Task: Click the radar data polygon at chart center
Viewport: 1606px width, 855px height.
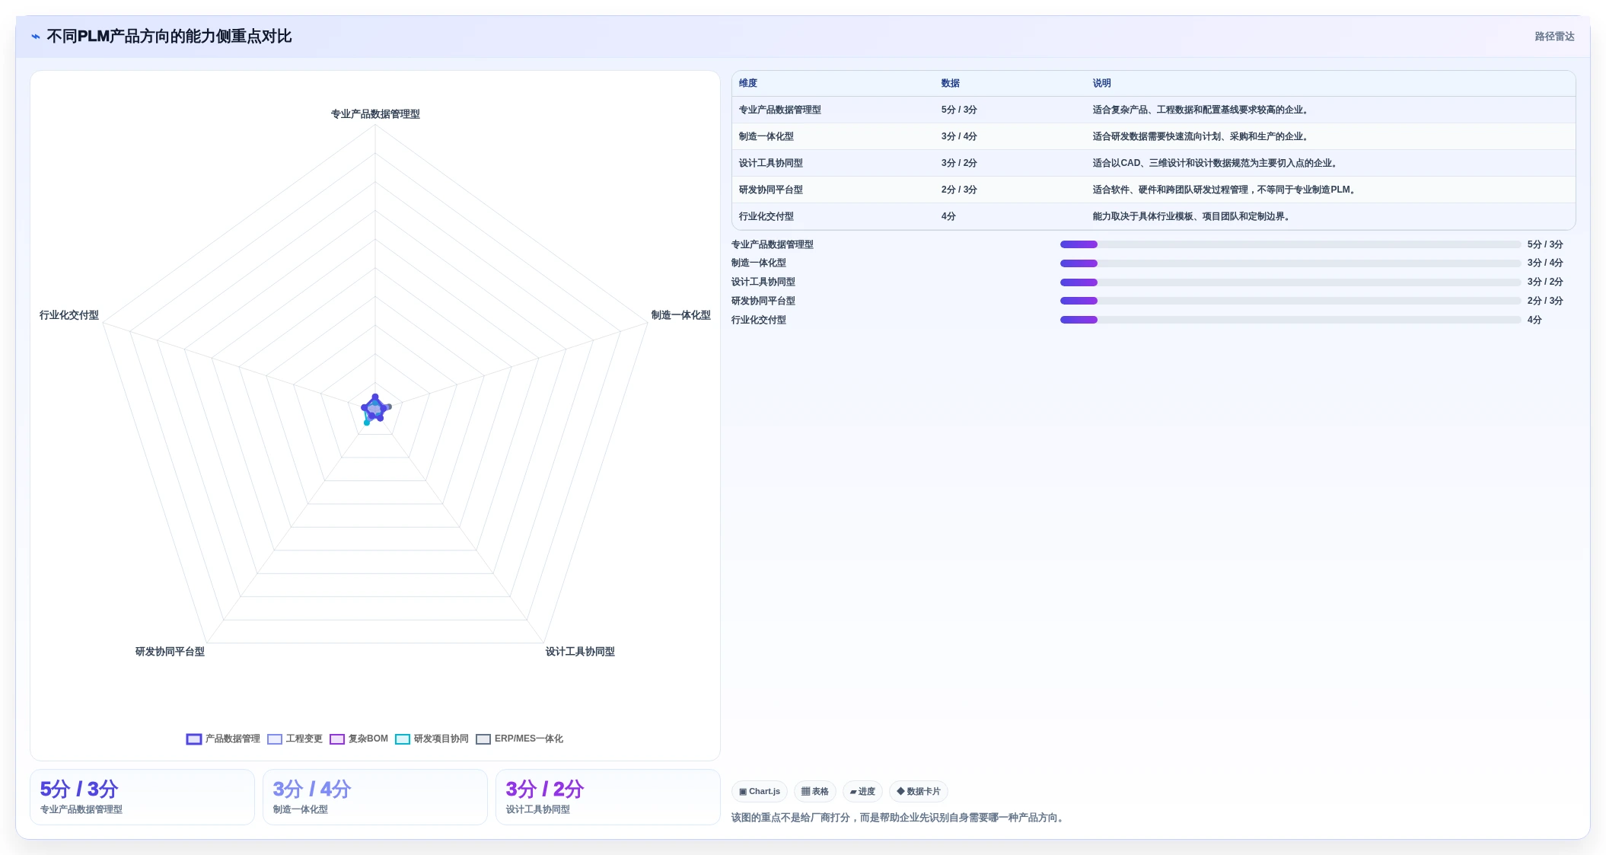Action: coord(374,409)
